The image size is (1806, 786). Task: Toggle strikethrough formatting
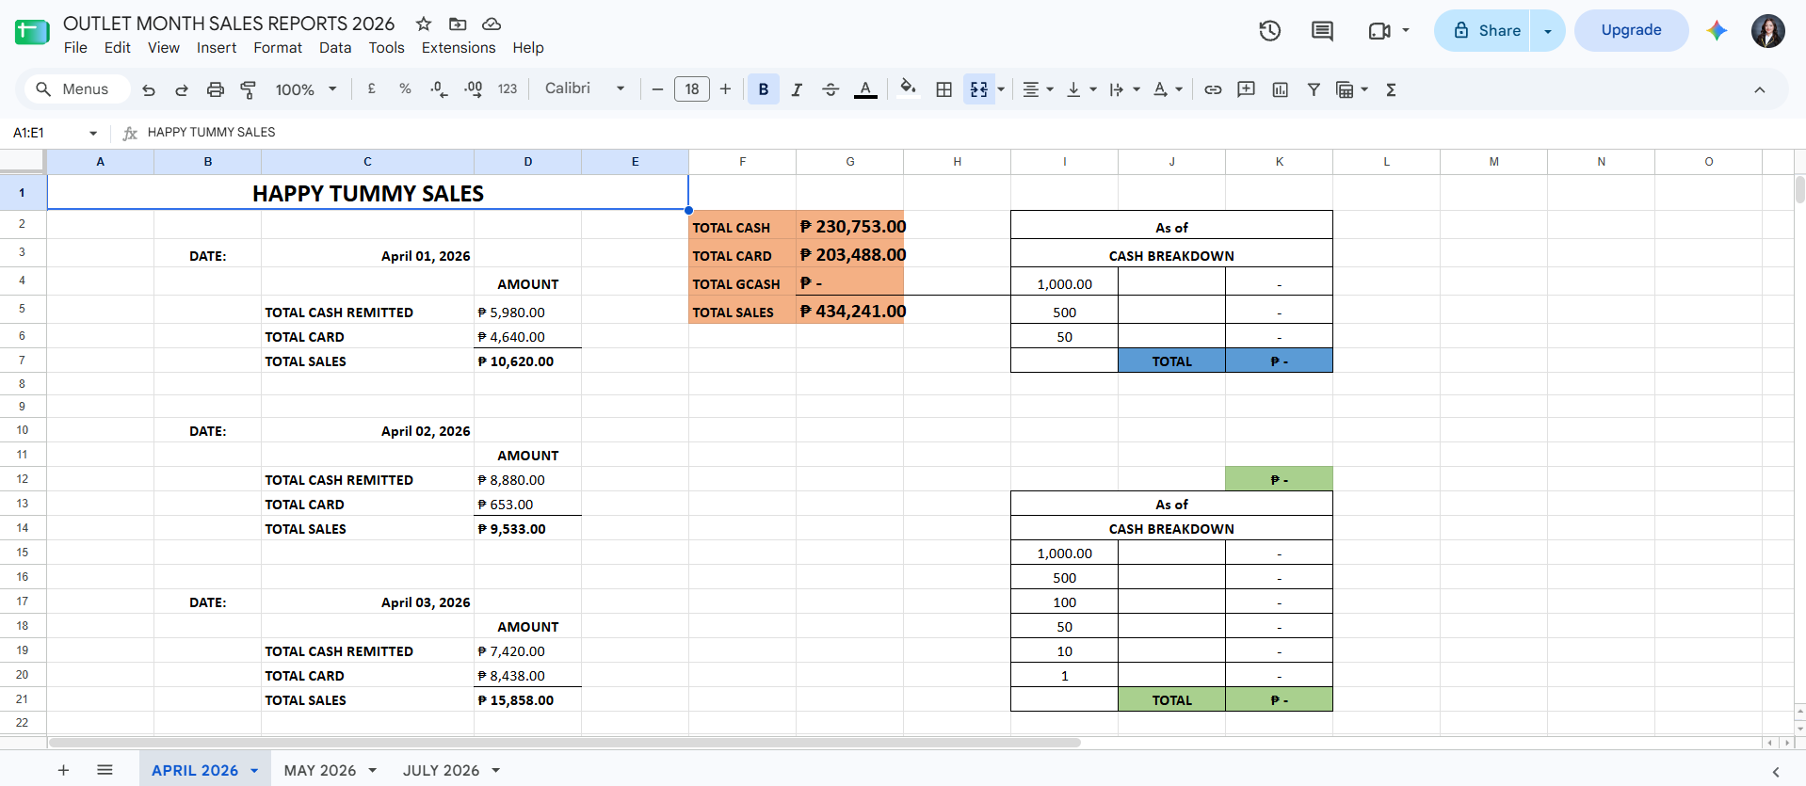[x=830, y=89]
